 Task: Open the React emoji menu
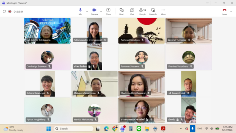[122, 11]
